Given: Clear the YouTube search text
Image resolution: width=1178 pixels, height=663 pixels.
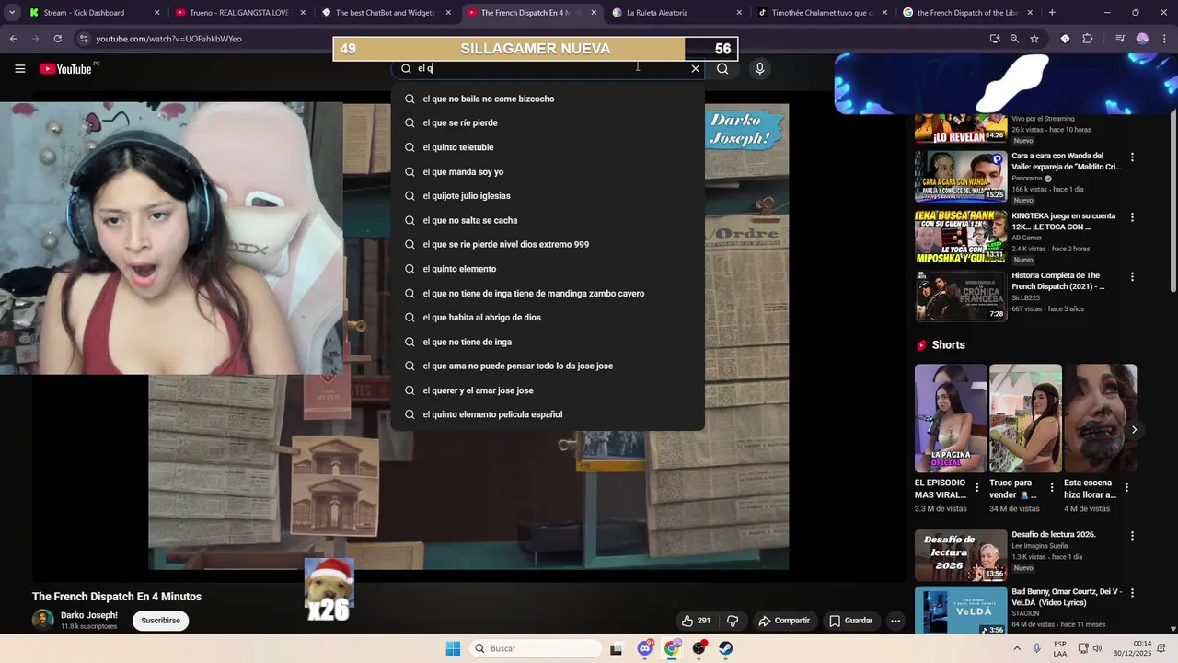Looking at the screenshot, I should tap(696, 68).
